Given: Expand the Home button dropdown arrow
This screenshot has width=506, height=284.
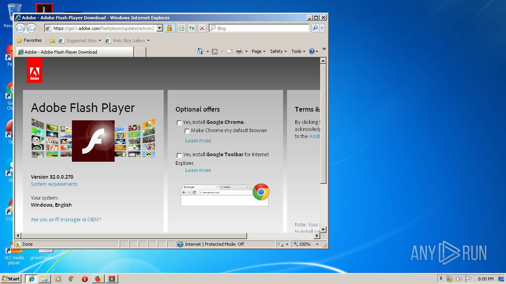Looking at the screenshot, I should (x=208, y=52).
